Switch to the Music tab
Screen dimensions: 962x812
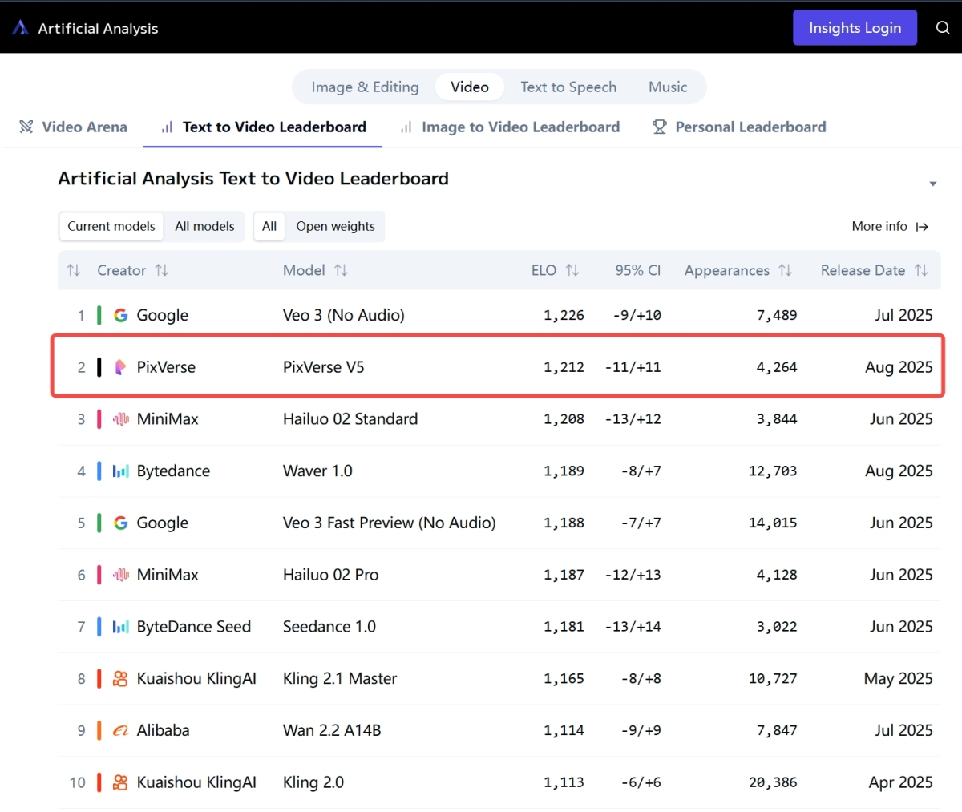[668, 87]
